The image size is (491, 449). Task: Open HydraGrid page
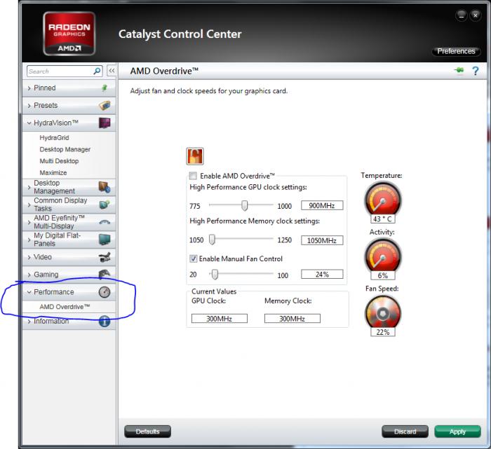coord(54,137)
